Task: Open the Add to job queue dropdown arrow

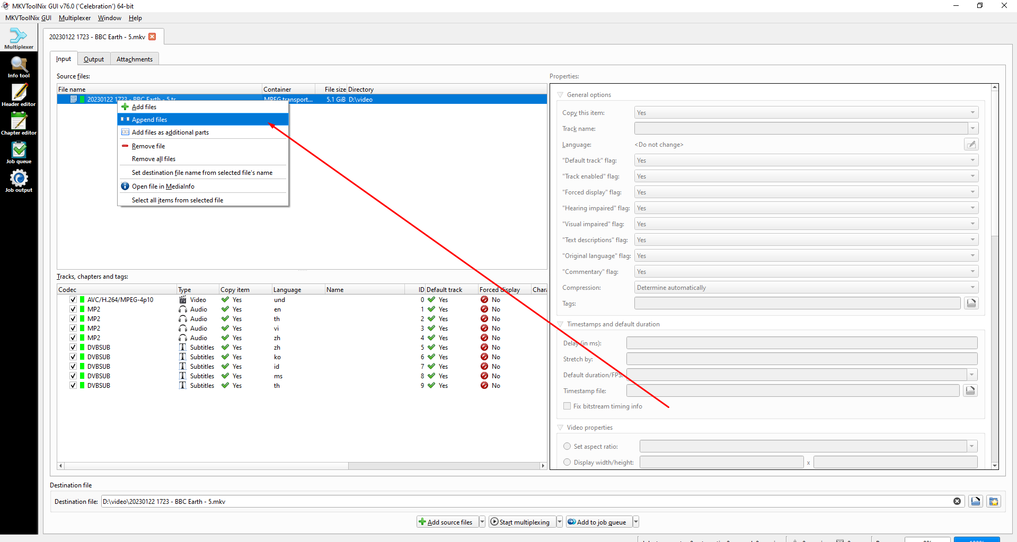Action: click(x=636, y=522)
